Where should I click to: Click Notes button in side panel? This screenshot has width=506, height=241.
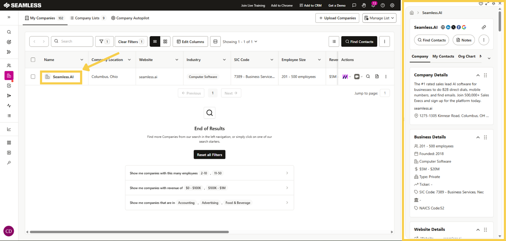464,40
